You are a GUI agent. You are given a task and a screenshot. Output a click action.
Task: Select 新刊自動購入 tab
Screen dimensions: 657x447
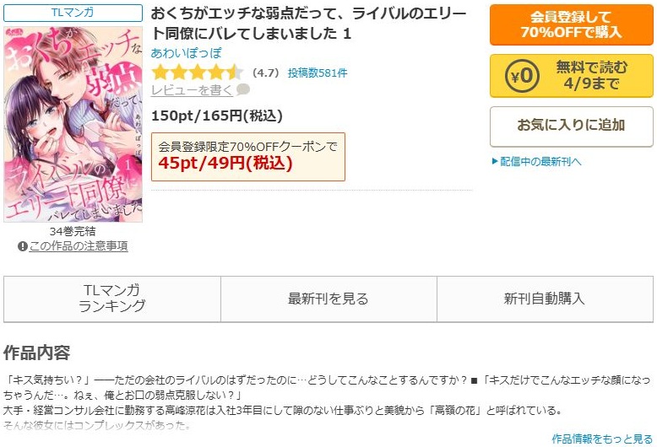pos(545,299)
